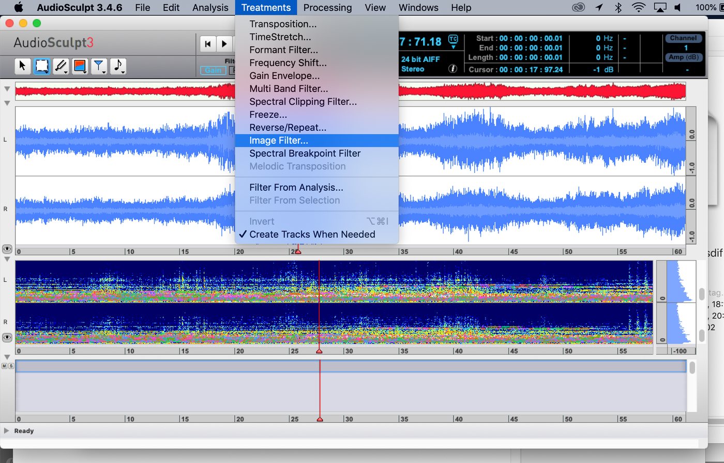Open the file info icon
The width and height of the screenshot is (724, 463).
pyautogui.click(x=452, y=69)
